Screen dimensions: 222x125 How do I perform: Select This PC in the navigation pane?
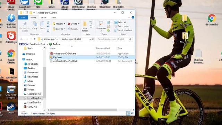click(x=29, y=59)
